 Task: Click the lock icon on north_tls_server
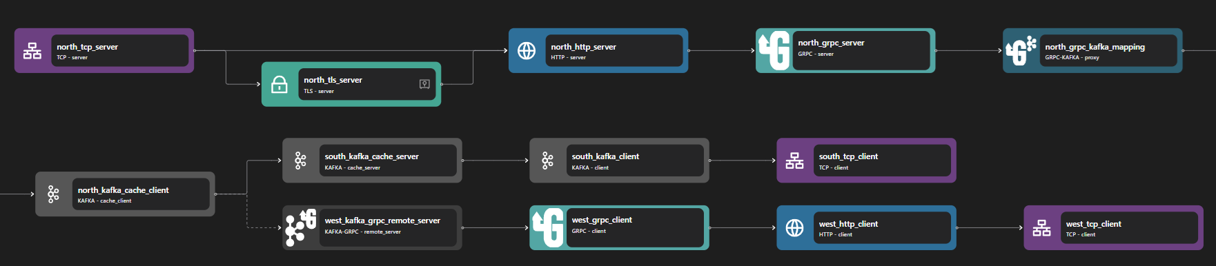pos(280,85)
